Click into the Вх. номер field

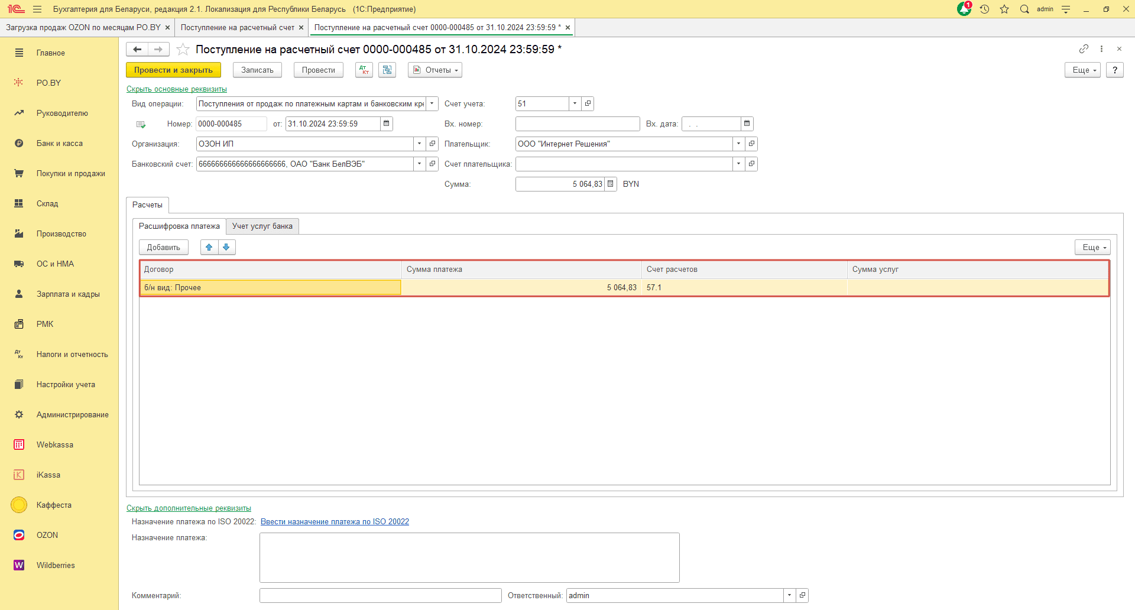point(578,124)
